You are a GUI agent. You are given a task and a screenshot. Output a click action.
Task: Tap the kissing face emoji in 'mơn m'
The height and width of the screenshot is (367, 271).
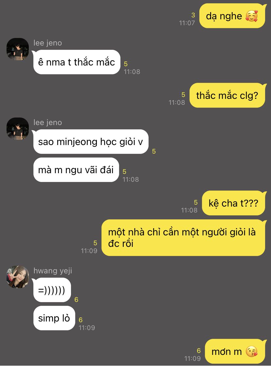pyautogui.click(x=252, y=352)
